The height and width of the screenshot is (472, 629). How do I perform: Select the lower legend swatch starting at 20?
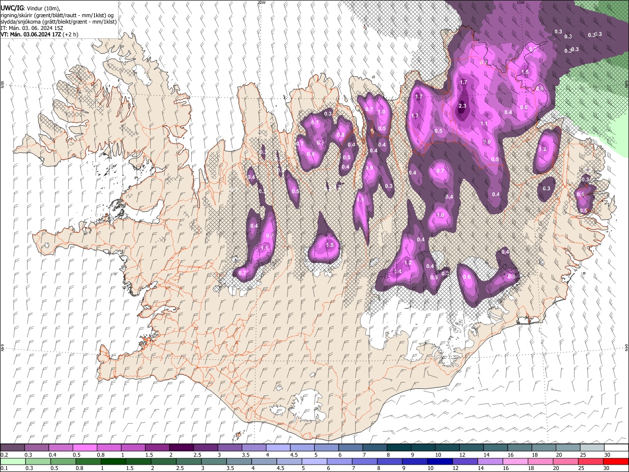click(x=566, y=461)
